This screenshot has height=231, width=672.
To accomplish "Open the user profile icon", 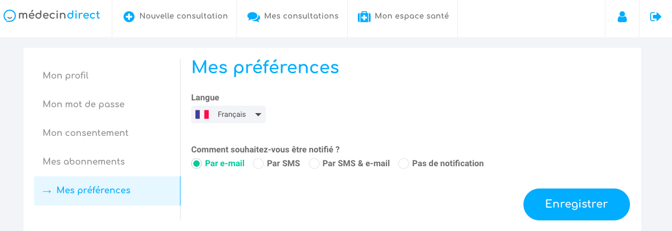I will (x=622, y=16).
